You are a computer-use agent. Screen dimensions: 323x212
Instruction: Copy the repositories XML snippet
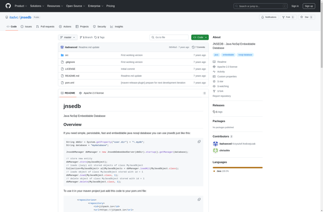[x=199, y=200]
